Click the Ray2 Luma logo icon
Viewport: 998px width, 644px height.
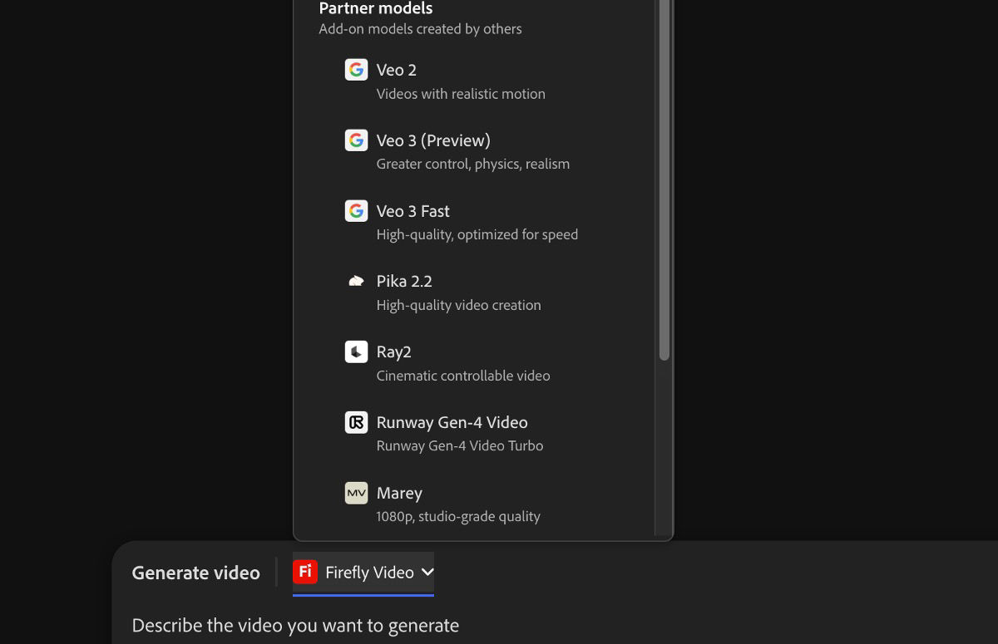tap(356, 351)
